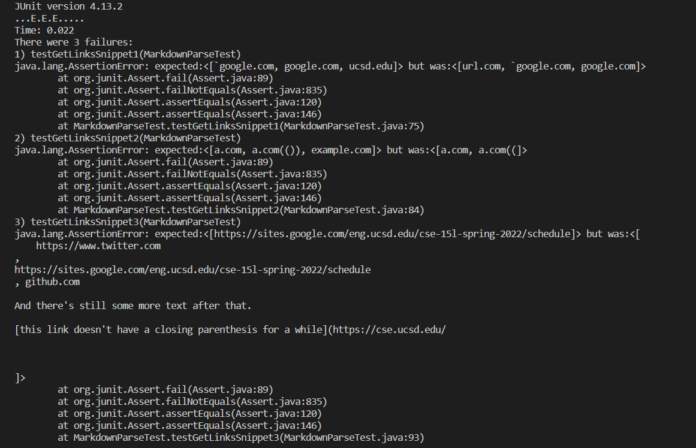Open the sites.google.com schedule URL in actual output
This screenshot has height=448, width=696.
[192, 270]
